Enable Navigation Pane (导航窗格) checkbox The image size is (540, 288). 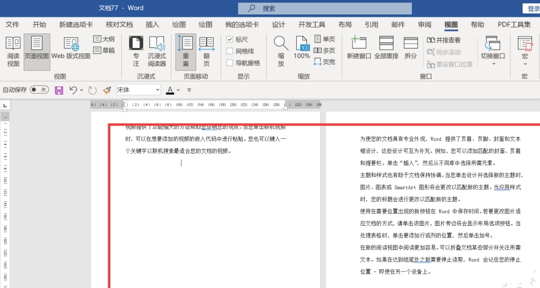(230, 63)
